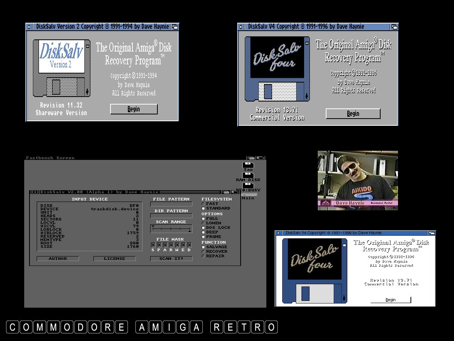
Task: Click the depth gadget on DiskSalv Version 2 window
Action: (175, 27)
